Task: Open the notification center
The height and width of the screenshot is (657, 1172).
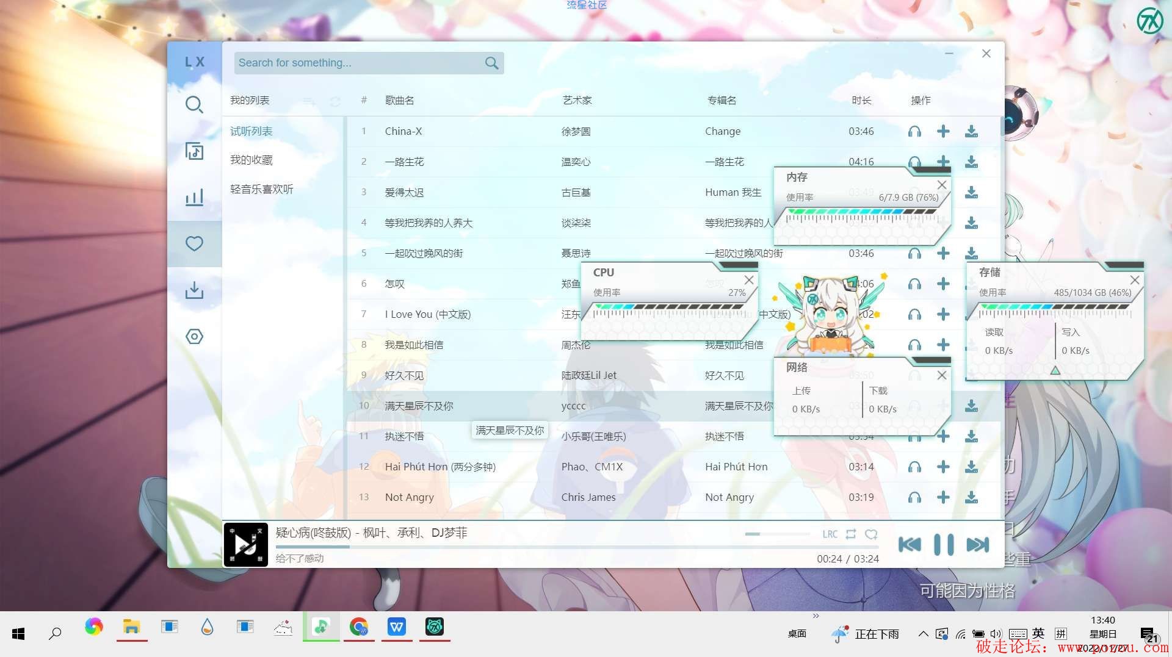Action: 1149,635
